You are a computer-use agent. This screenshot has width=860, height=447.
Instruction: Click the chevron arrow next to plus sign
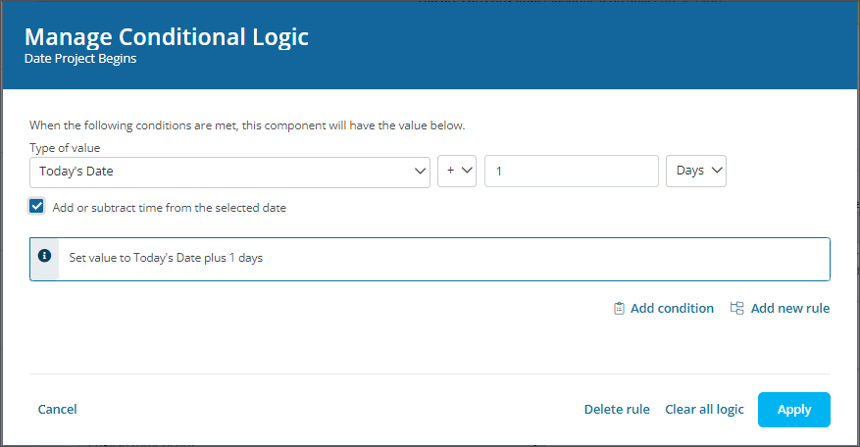coord(467,170)
